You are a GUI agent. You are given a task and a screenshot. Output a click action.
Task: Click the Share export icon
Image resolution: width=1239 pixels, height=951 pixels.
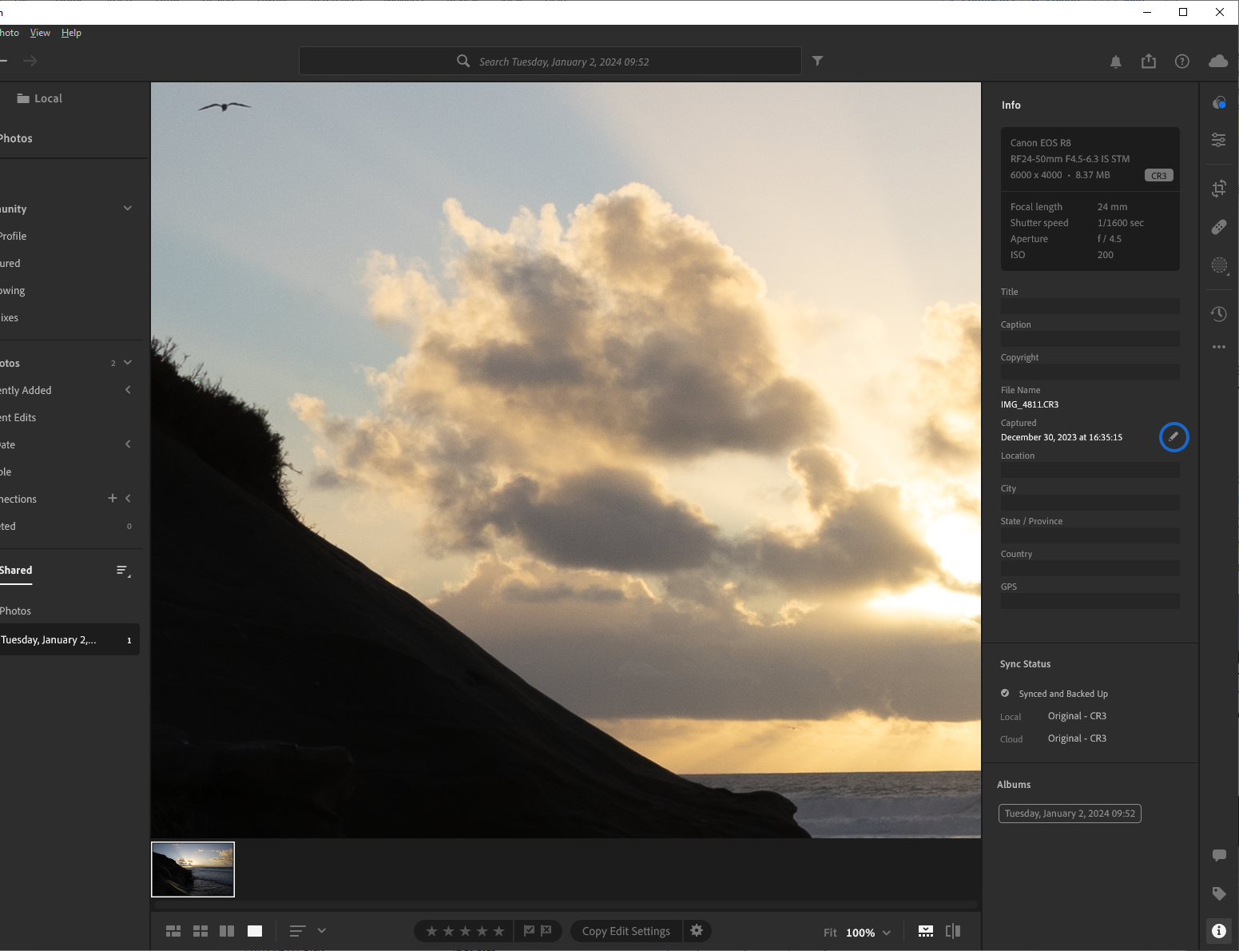click(x=1149, y=61)
